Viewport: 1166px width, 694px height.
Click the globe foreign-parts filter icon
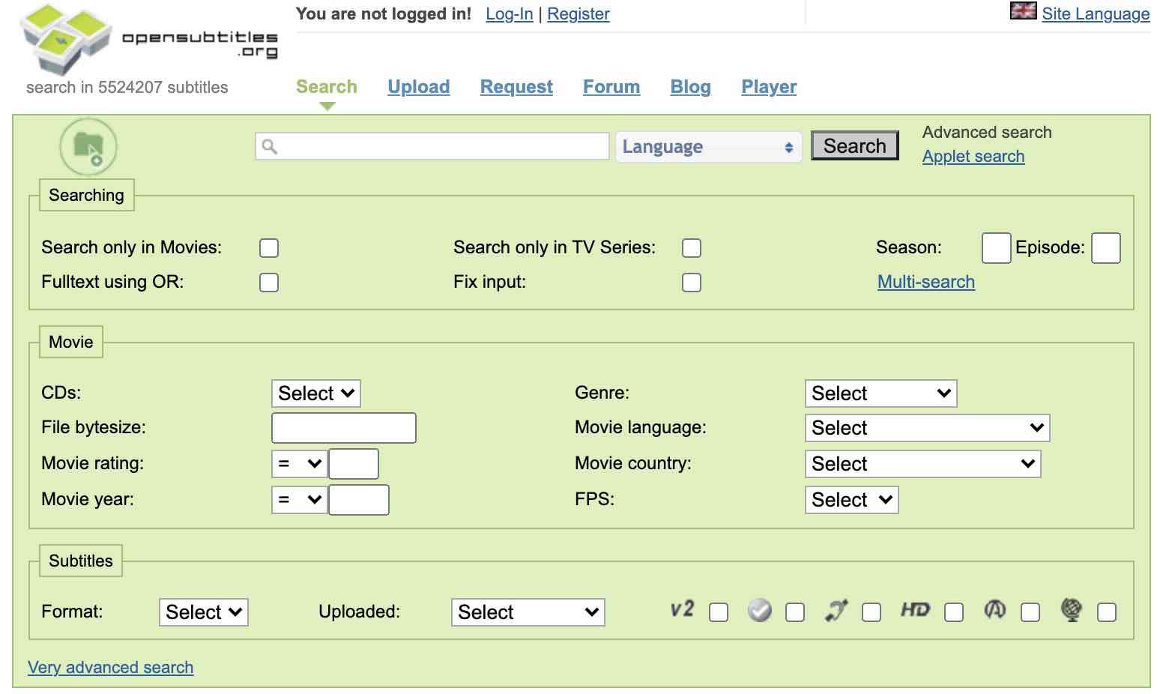tap(1072, 610)
